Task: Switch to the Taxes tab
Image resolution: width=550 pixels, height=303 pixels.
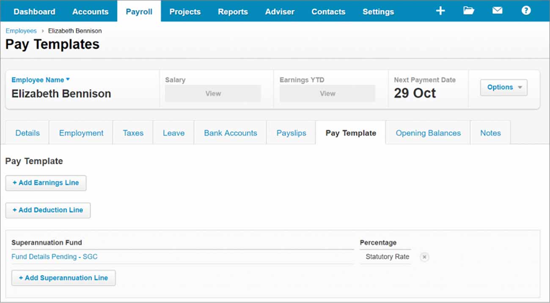Action: (133, 133)
